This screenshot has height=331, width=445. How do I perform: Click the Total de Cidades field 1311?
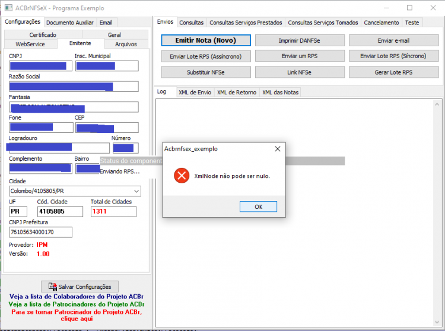[113, 212]
